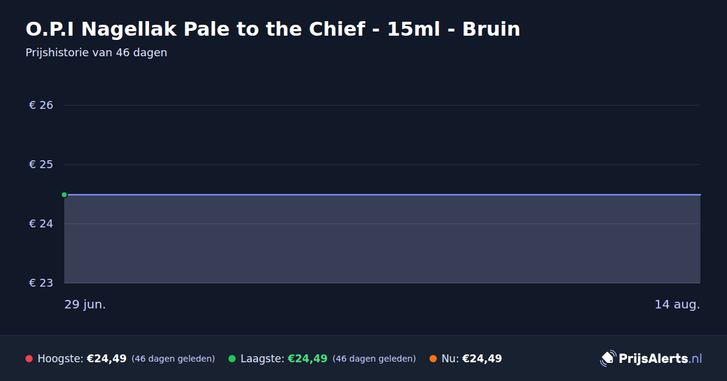Image resolution: width=727 pixels, height=381 pixels.
Task: Click the 29 jun. date label
Action: coord(85,305)
